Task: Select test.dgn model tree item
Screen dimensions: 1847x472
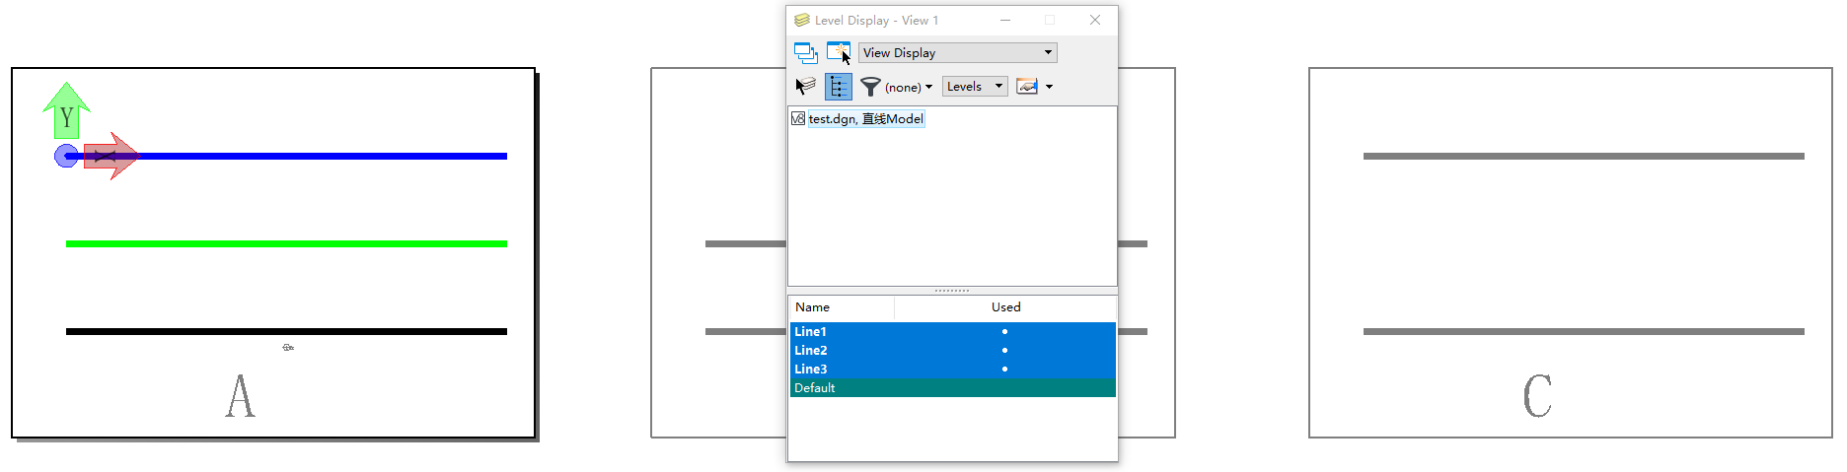Action: click(866, 119)
